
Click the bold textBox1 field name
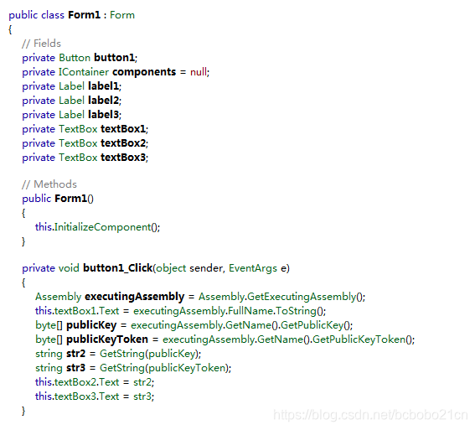tap(123, 129)
